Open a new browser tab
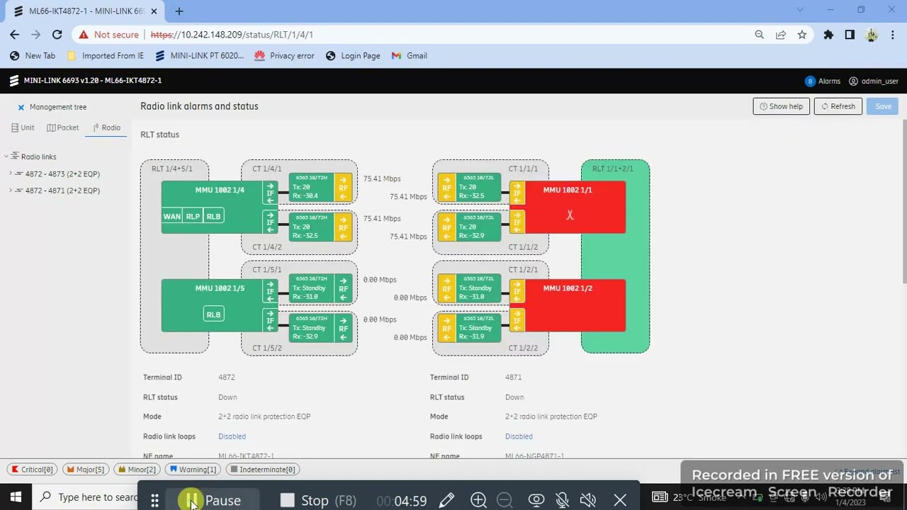The width and height of the screenshot is (907, 510). coord(179,11)
